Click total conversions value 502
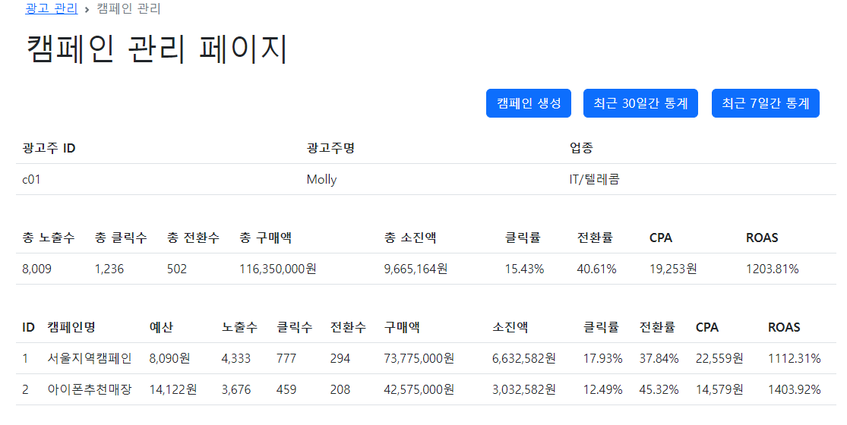This screenshot has height=425, width=847. [177, 269]
